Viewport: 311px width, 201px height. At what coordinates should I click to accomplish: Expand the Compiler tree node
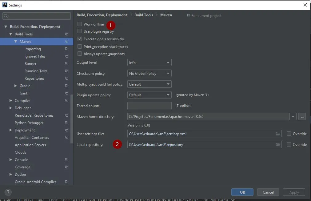11,101
